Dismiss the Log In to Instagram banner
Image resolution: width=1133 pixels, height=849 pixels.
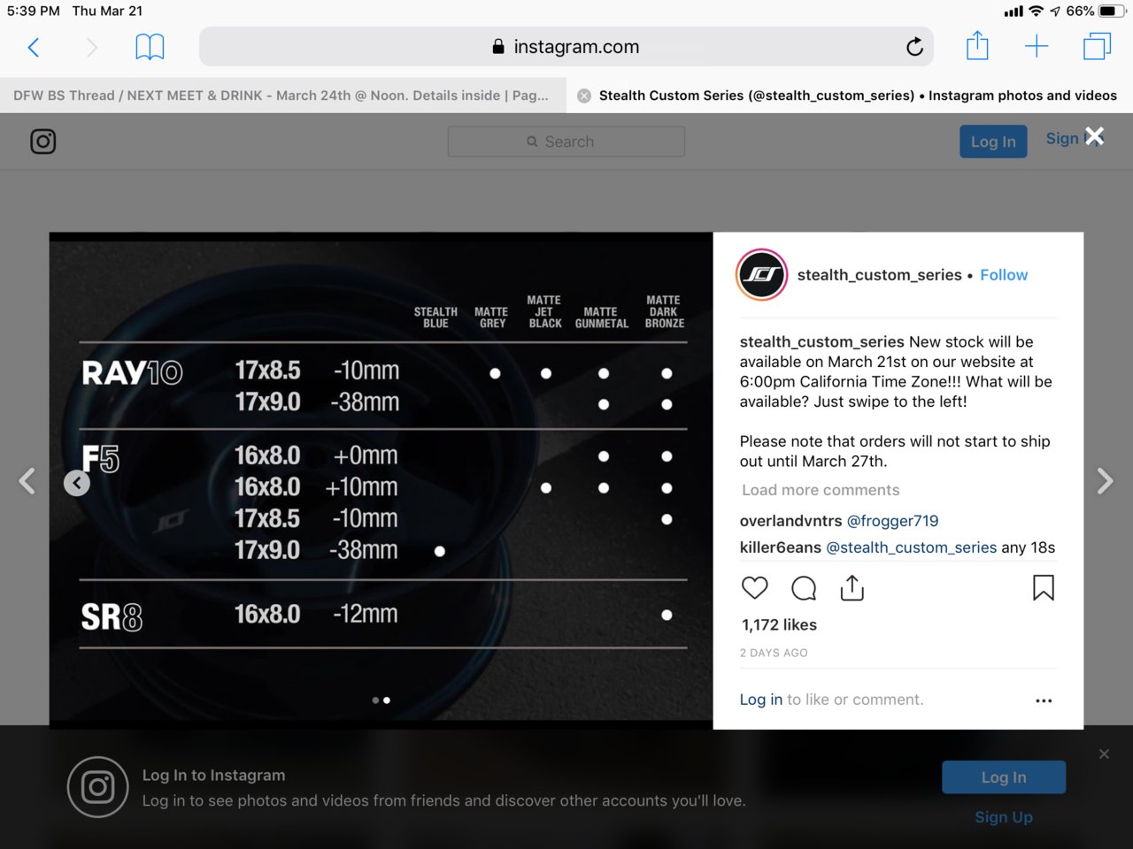tap(1104, 754)
